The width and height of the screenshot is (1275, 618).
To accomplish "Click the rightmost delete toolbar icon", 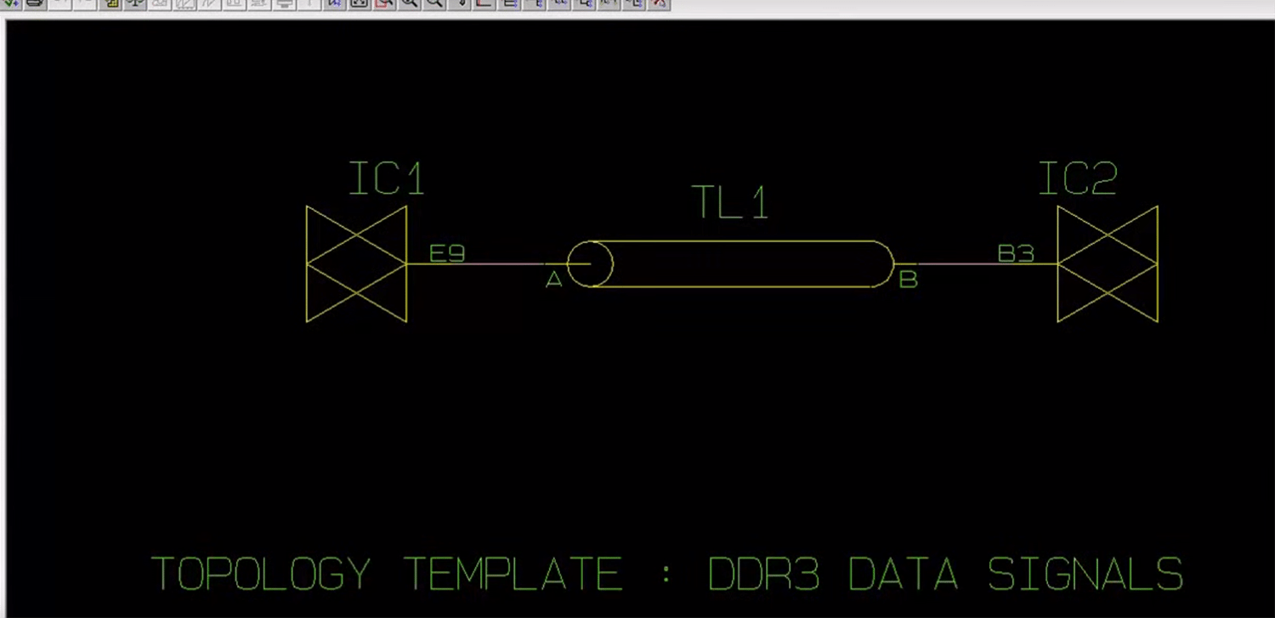I will 660,4.
